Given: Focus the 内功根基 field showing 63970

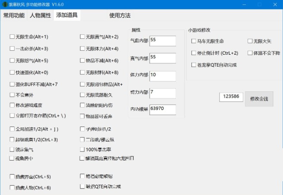Looking at the screenshot, I should coord(162,109).
